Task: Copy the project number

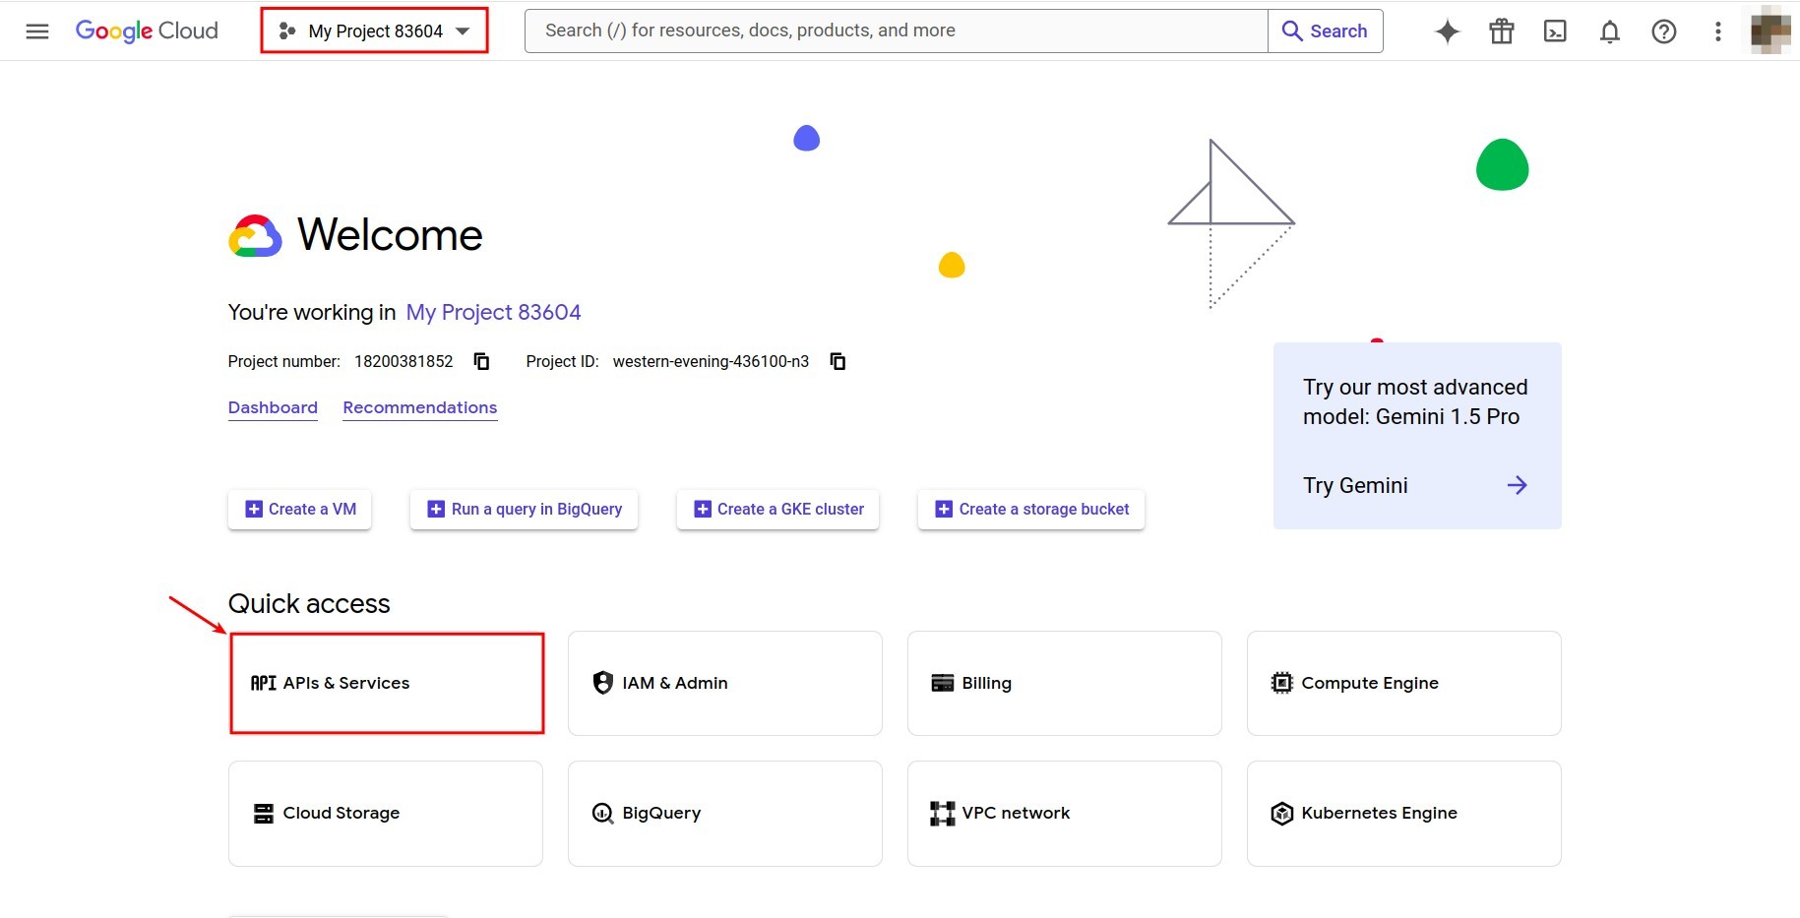Action: 481,361
